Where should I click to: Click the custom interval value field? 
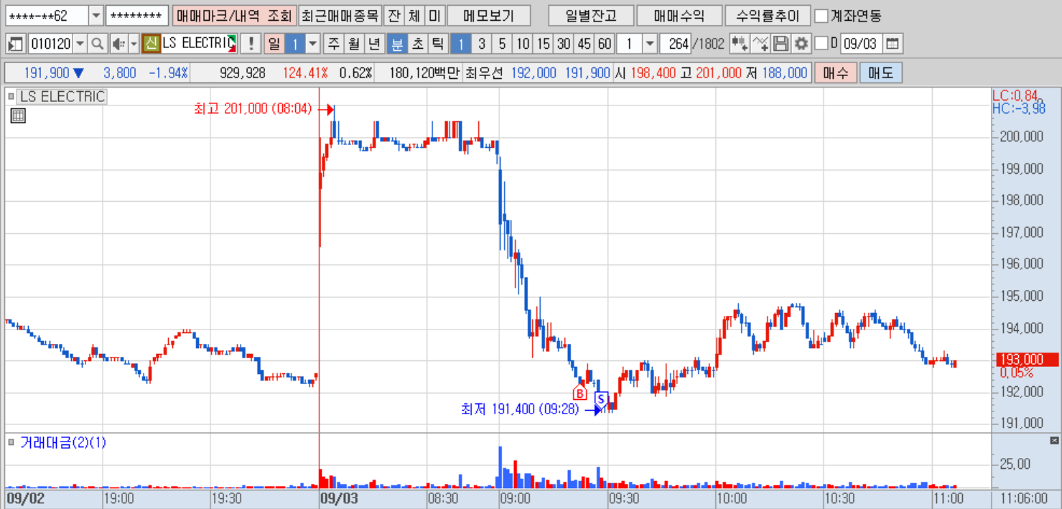click(629, 44)
